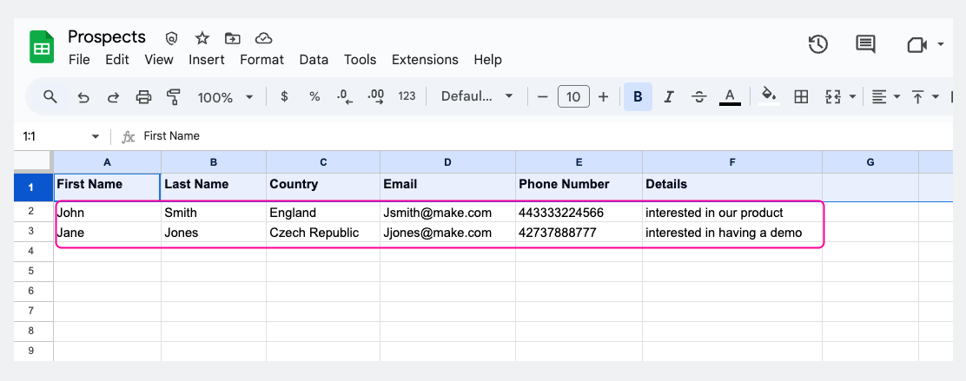Open the comments panel icon
The image size is (966, 381).
[865, 44]
